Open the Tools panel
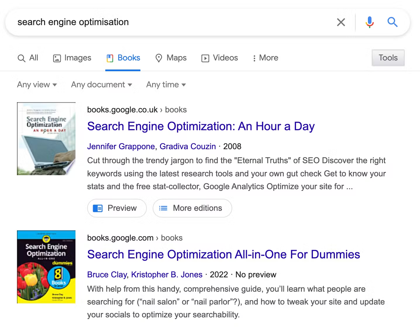The image size is (420, 334). [388, 58]
